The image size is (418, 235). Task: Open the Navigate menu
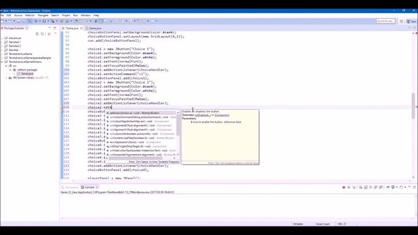pos(43,16)
